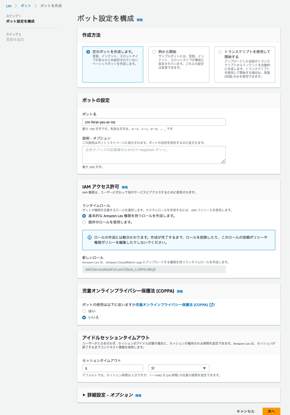This screenshot has height=415, width=290.
Task: Click the 情報 link beside ボット設定を構成 heading
Action: (140, 19)
